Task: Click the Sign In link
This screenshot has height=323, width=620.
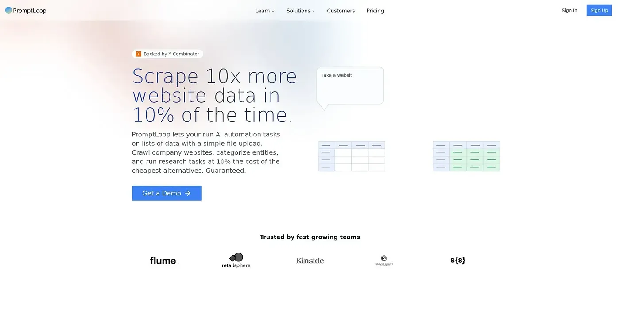Action: click(x=570, y=10)
